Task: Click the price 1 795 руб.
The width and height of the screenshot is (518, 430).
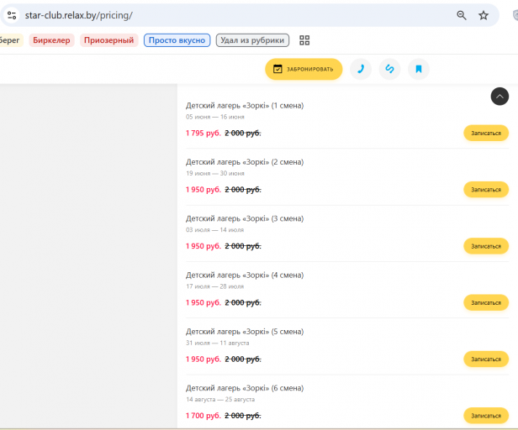Action: coord(203,133)
